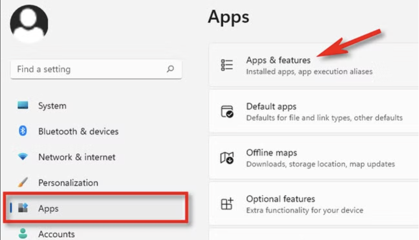
Task: Click the Personalization paintbrush icon
Action: [x=23, y=183]
